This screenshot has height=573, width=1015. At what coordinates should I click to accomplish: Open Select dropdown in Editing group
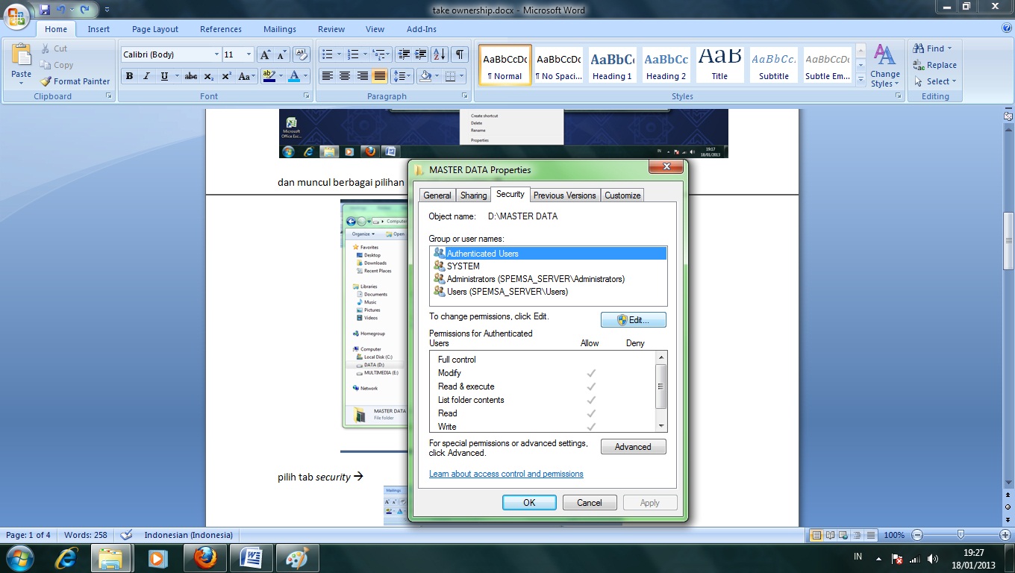[x=934, y=81]
